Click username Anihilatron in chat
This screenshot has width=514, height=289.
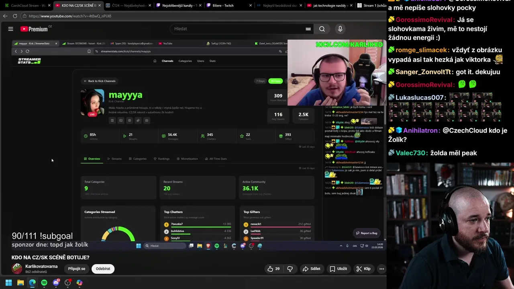click(x=421, y=131)
